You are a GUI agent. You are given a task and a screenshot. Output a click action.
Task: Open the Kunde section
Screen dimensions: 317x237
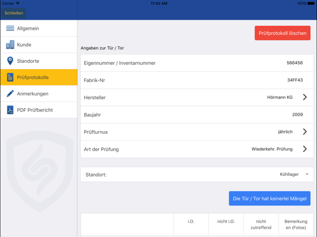pos(39,45)
